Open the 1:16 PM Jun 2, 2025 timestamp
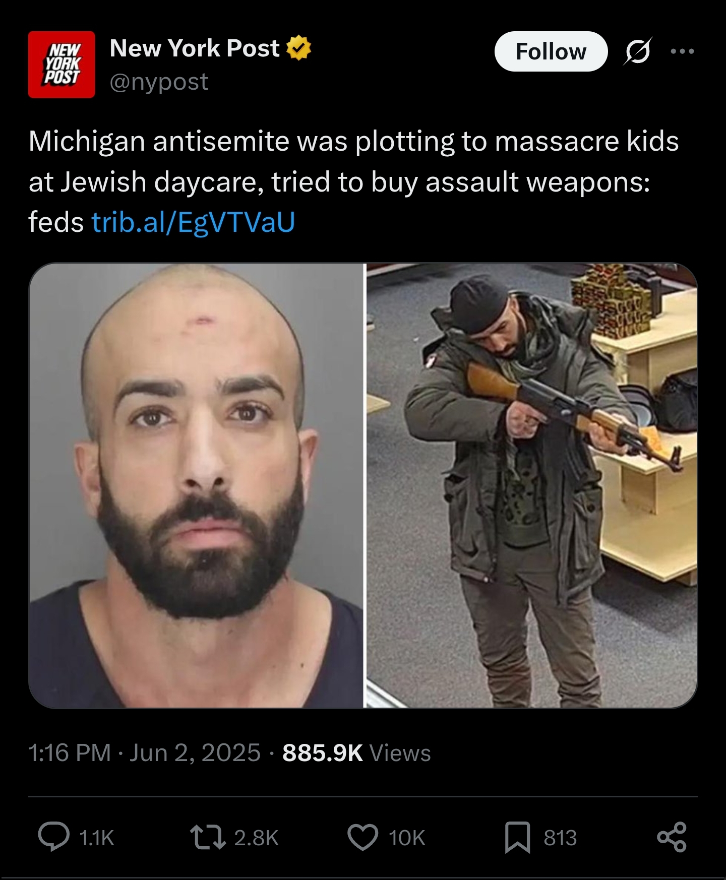 (145, 752)
